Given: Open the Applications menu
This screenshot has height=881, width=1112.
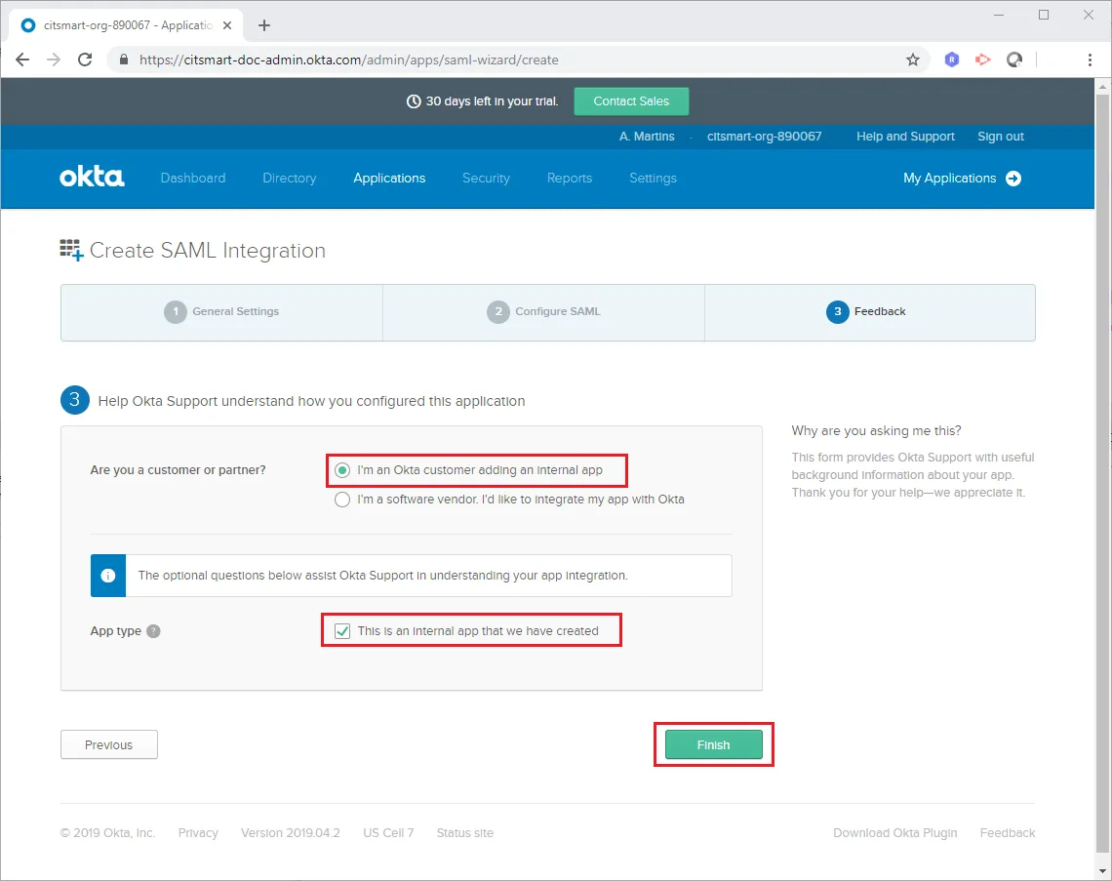Looking at the screenshot, I should 389,178.
